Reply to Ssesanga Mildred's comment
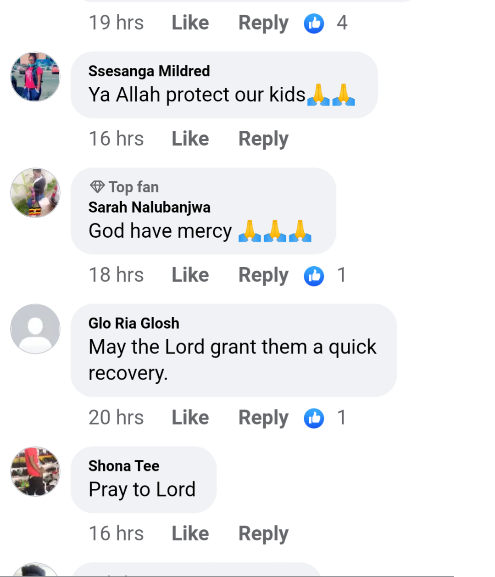Screen dimensions: 495x577 263,139
